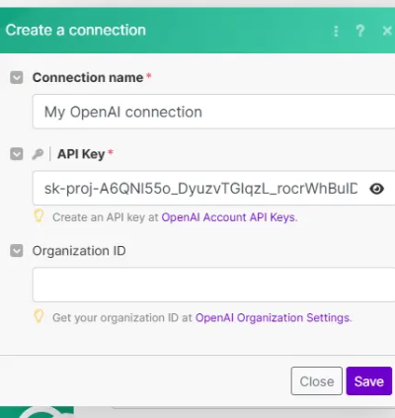This screenshot has height=418, width=395.
Task: Open the OpenAI Organization Settings link
Action: click(273, 318)
